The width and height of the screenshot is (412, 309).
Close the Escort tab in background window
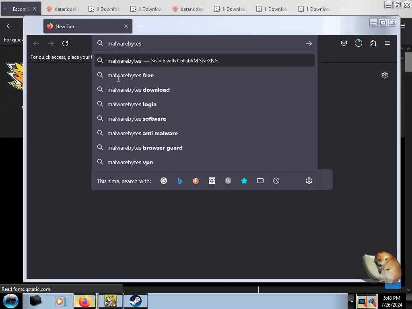(x=35, y=9)
